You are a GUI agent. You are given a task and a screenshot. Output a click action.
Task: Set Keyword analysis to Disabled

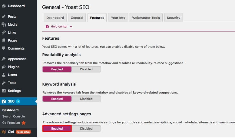(x=86, y=99)
